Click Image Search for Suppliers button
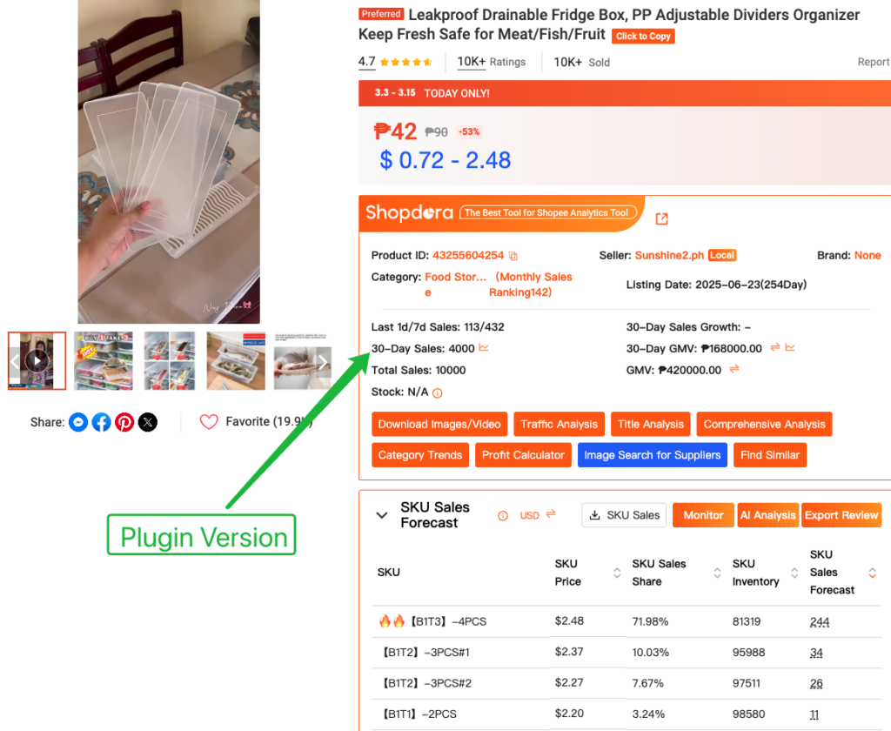The width and height of the screenshot is (891, 731). click(653, 455)
